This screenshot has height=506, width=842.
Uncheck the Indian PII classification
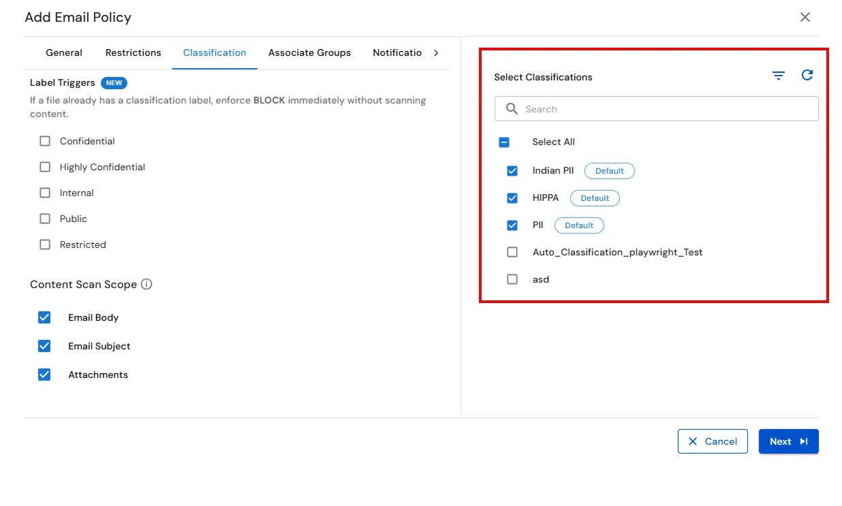click(512, 171)
